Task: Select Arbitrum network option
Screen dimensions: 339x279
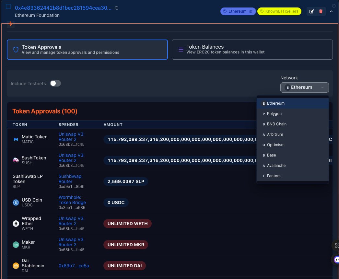Action: (x=293, y=134)
